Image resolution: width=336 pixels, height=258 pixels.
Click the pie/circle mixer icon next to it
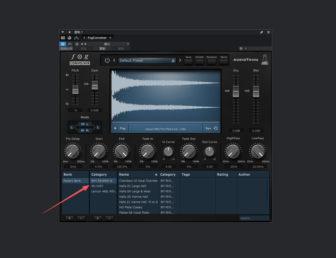(69, 37)
